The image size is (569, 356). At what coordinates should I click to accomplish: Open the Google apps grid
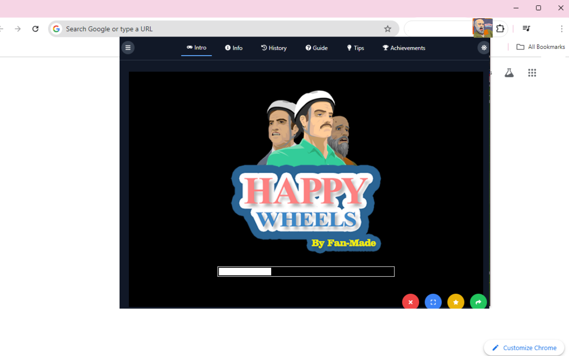(x=532, y=73)
